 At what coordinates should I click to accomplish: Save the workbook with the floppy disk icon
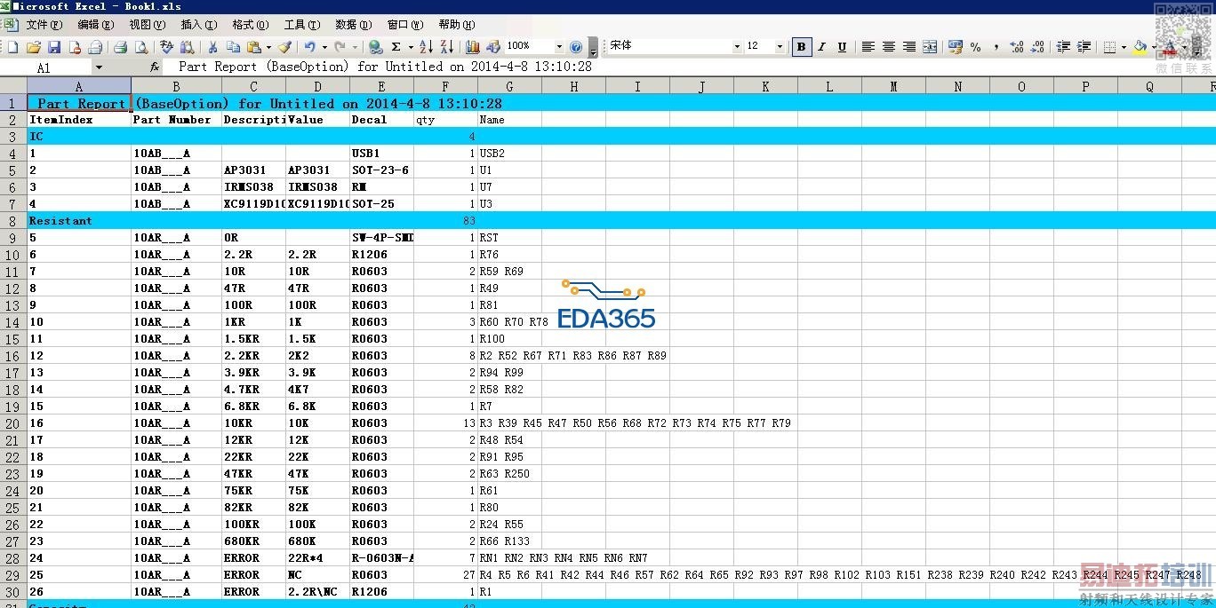[54, 46]
